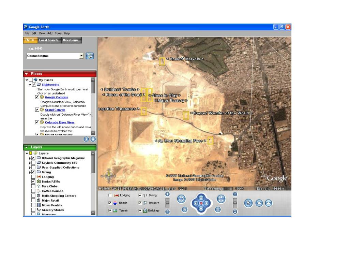Click the Ancient Marvels placemark icon

[162, 61]
